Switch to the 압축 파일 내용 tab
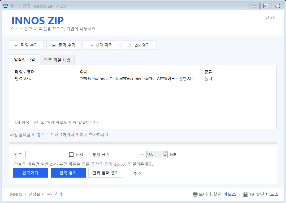 coord(57,60)
